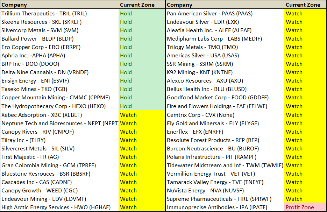Select the left Company header cell
This screenshot has height=212, width=327.
[59, 5]
